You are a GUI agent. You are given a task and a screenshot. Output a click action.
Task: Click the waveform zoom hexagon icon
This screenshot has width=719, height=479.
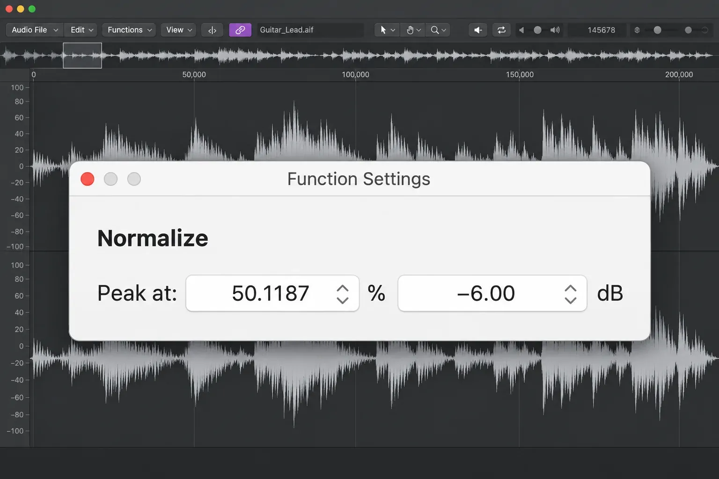[637, 30]
